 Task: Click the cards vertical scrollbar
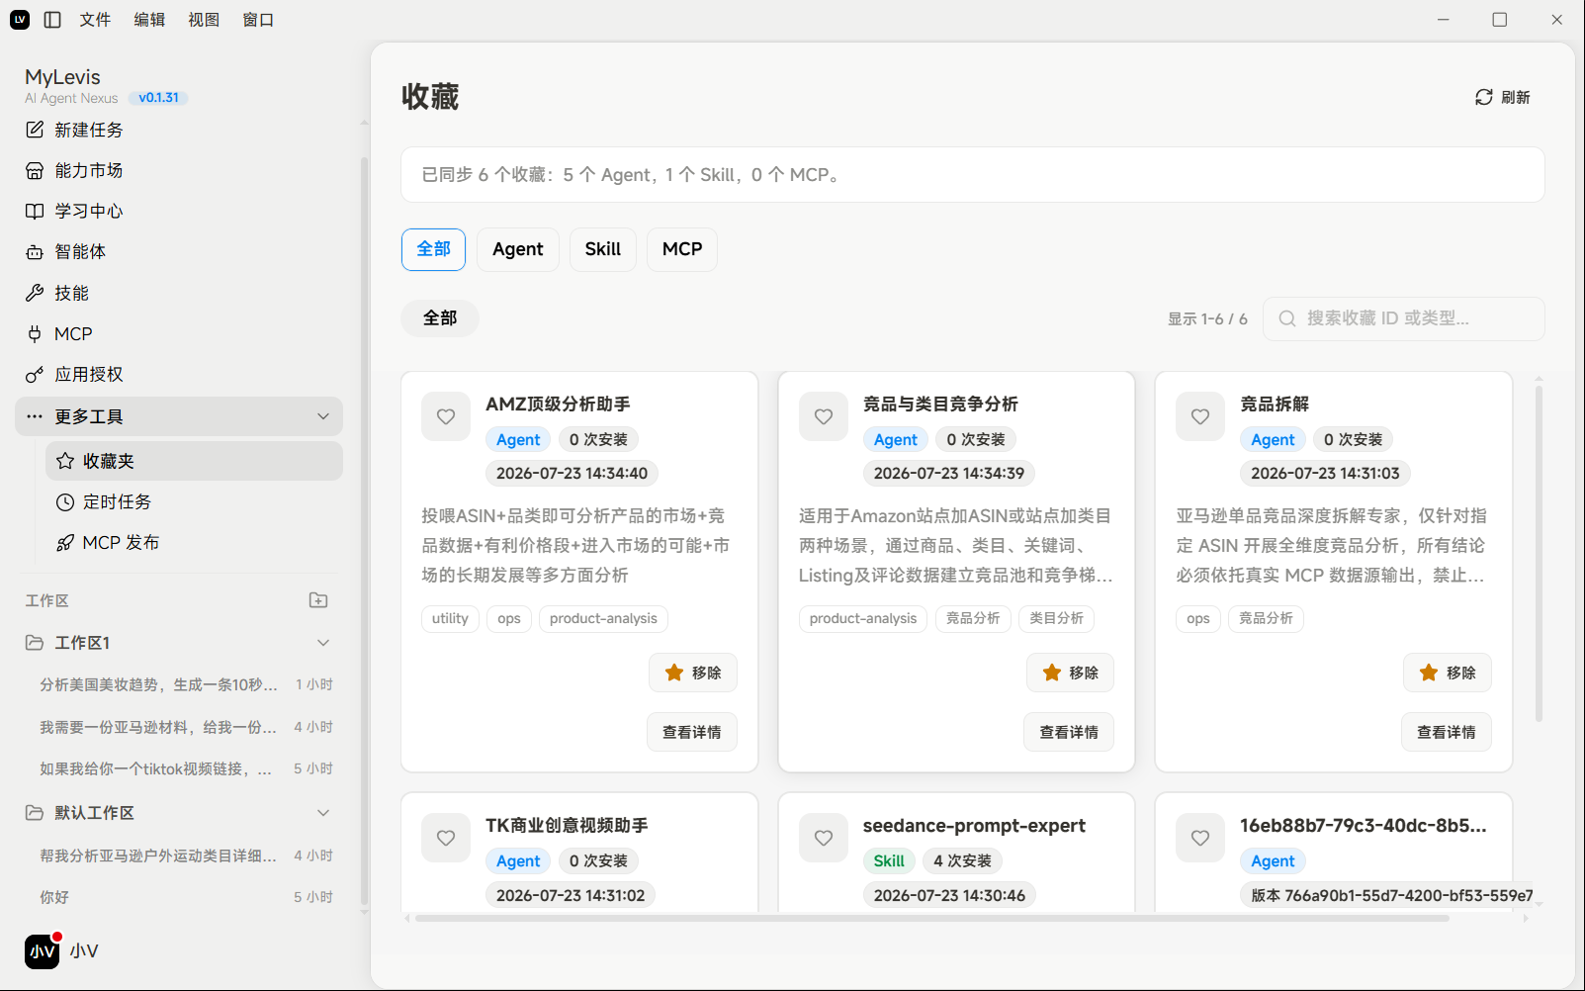click(1539, 554)
